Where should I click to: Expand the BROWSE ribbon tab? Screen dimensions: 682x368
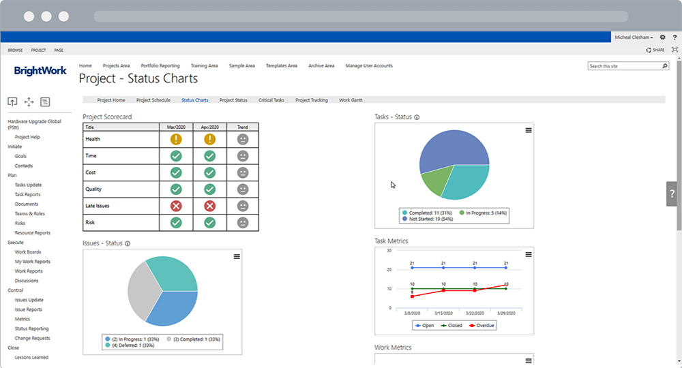coord(15,50)
